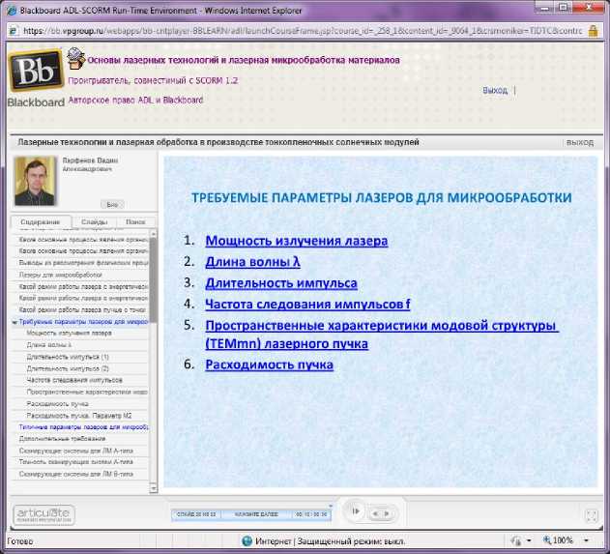Click the Blackboard Bb logo
610x554 pixels.
(35, 74)
